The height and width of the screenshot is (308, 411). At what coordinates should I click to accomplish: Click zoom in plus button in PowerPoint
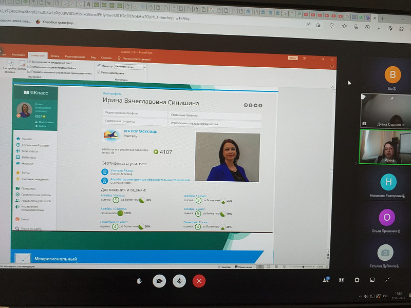pyautogui.click(x=314, y=266)
